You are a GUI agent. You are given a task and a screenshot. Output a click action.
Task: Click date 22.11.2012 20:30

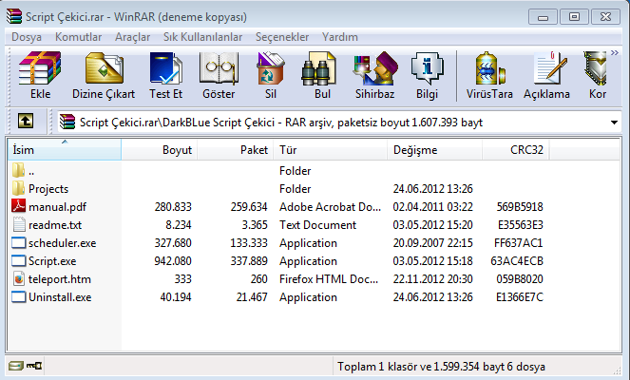point(432,279)
